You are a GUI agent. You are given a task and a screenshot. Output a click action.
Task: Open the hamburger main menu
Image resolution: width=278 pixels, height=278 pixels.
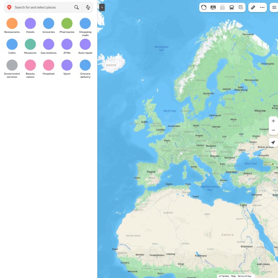pyautogui.click(x=274, y=7)
